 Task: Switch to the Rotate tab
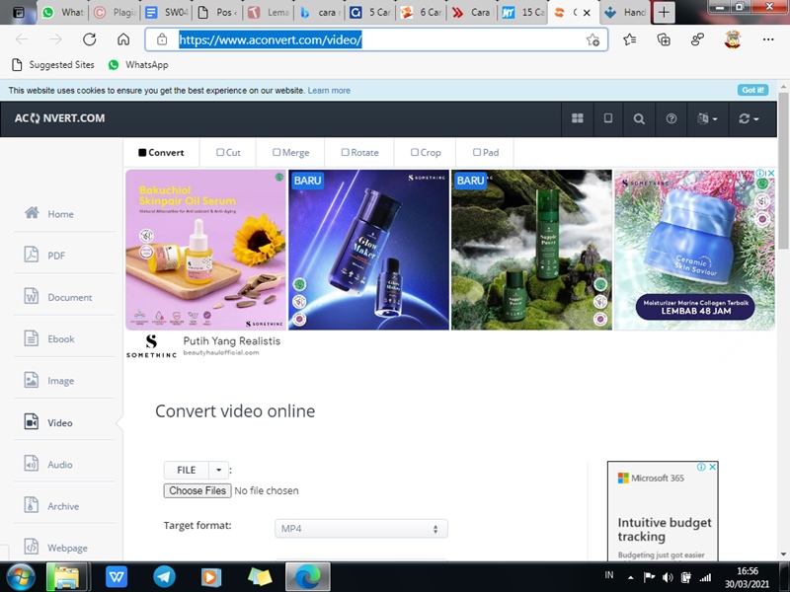[359, 153]
